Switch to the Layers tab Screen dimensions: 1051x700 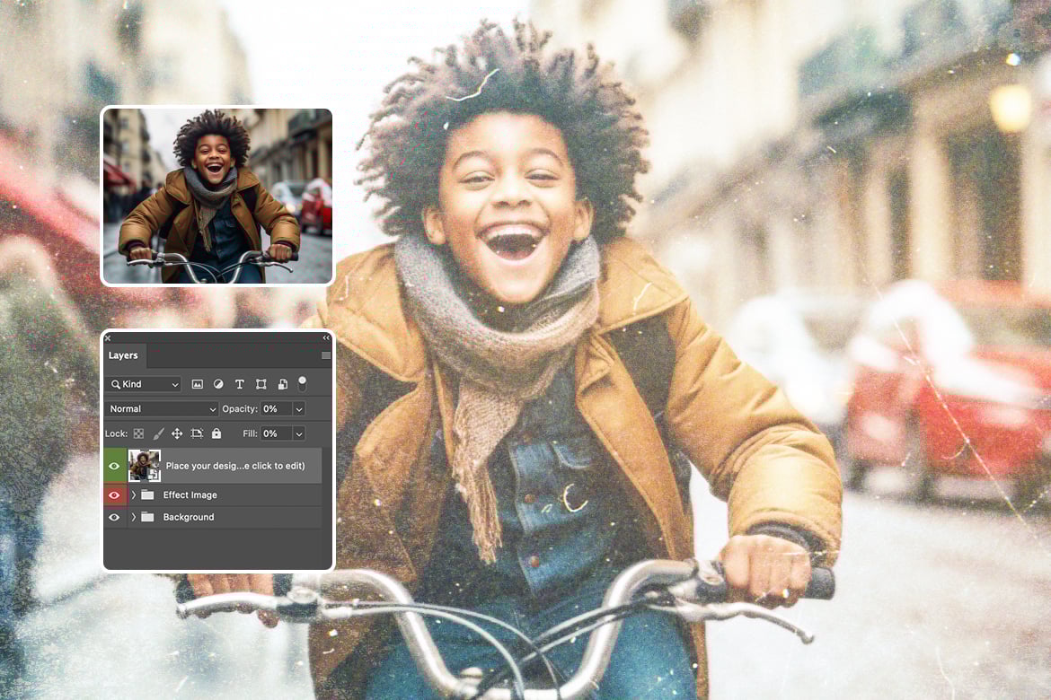coord(123,355)
